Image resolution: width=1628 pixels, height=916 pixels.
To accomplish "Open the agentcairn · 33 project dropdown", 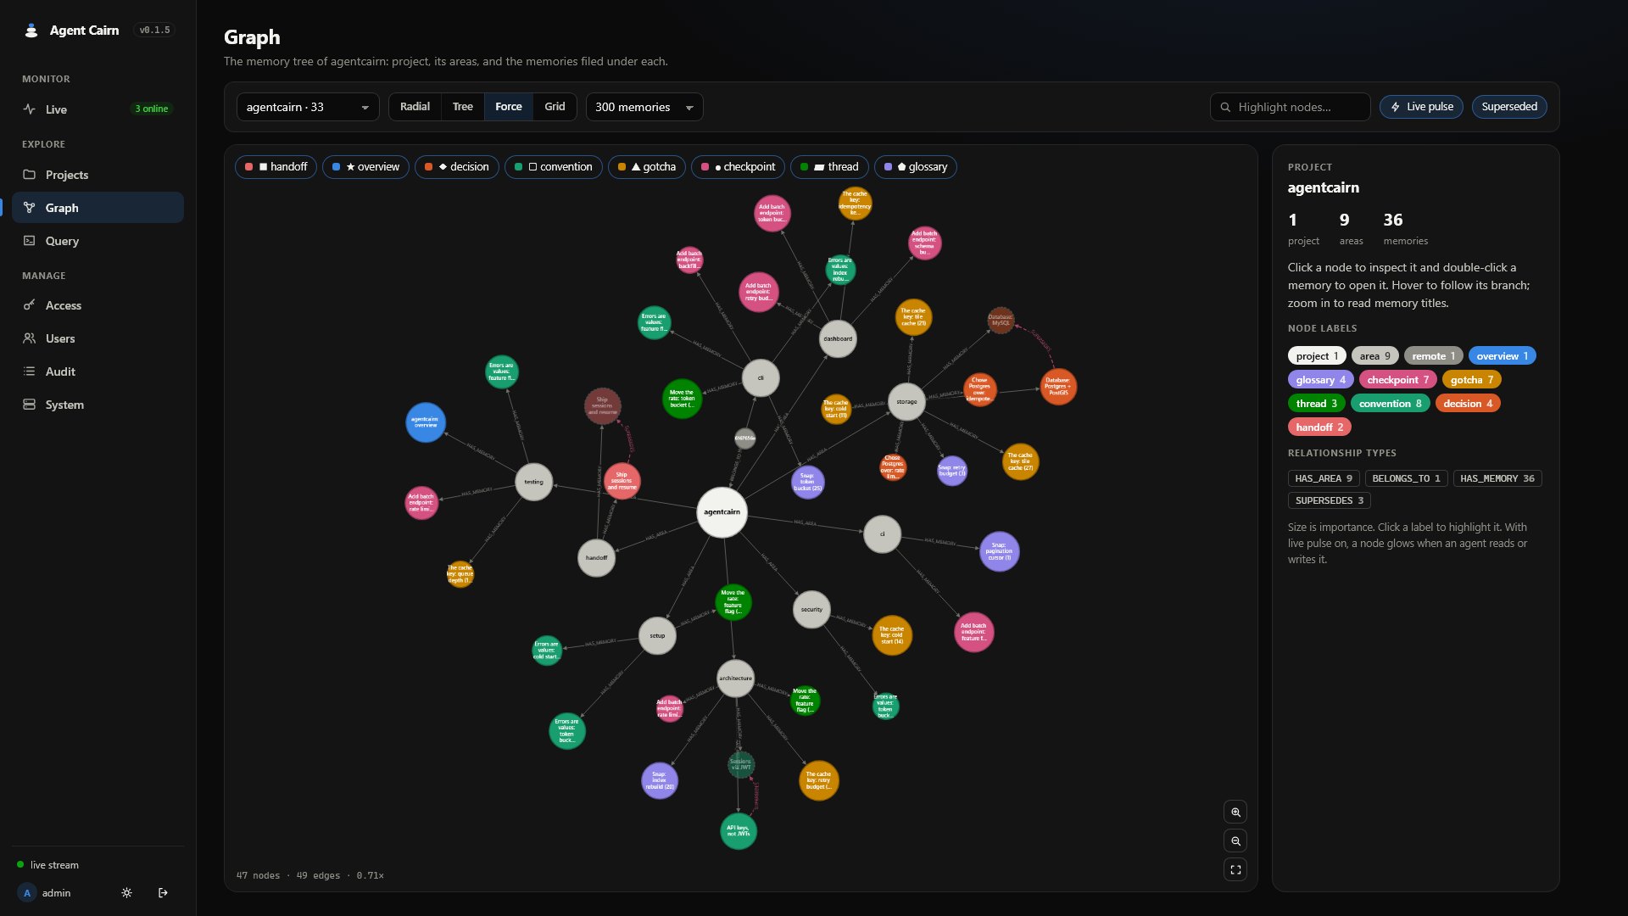I will pyautogui.click(x=308, y=107).
